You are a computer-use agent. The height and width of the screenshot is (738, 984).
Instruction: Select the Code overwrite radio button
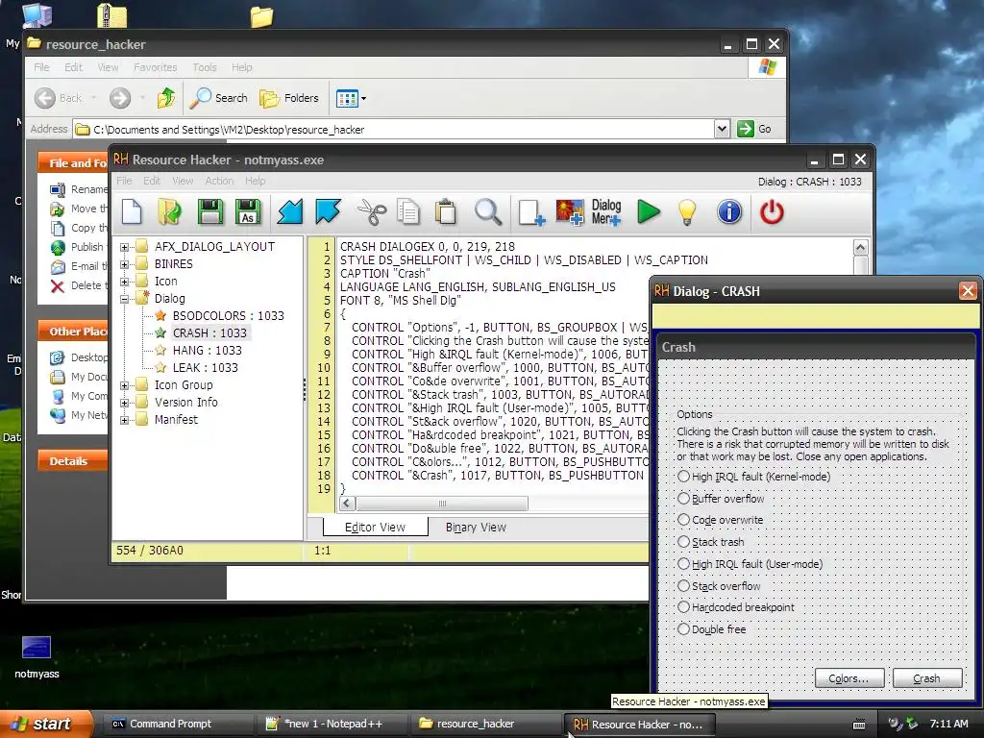[x=683, y=520]
